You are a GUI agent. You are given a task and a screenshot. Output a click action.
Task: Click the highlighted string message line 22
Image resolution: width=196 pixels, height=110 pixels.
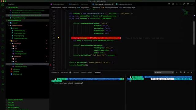(96, 38)
